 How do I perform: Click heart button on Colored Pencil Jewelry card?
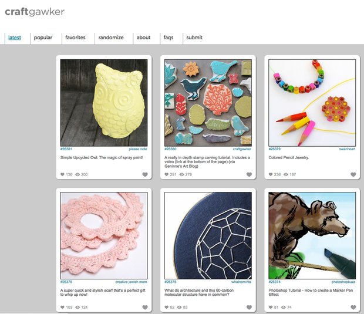point(353,174)
